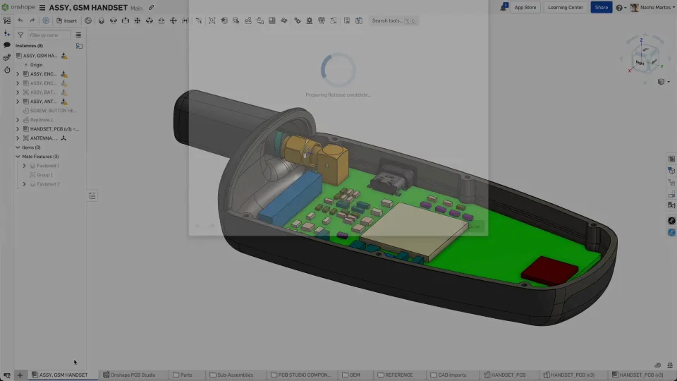Click the link icon beside Main
Viewport: 677px width, 381px height.
coord(151,7)
